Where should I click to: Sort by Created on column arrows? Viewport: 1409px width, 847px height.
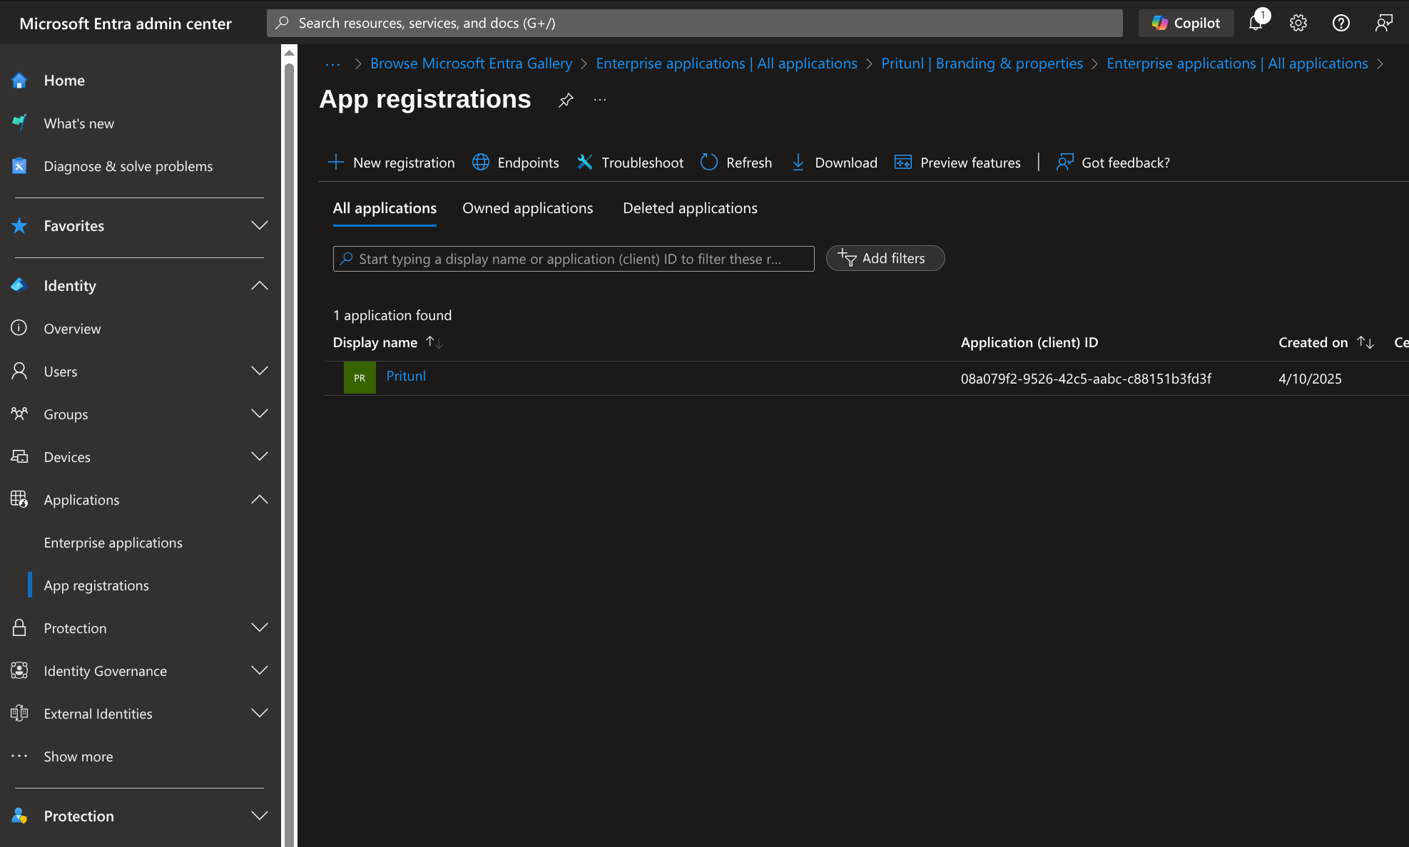pos(1365,342)
